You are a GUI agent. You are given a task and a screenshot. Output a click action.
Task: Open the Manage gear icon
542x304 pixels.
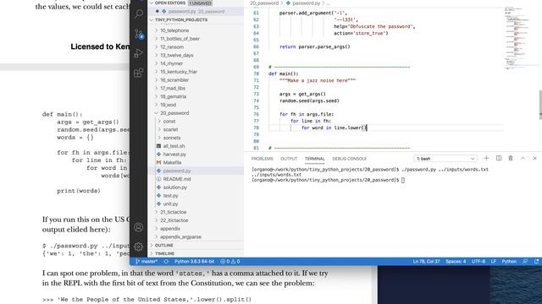pos(139,247)
